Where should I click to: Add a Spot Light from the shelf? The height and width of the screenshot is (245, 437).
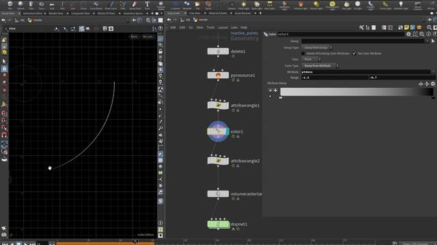tap(257, 5)
